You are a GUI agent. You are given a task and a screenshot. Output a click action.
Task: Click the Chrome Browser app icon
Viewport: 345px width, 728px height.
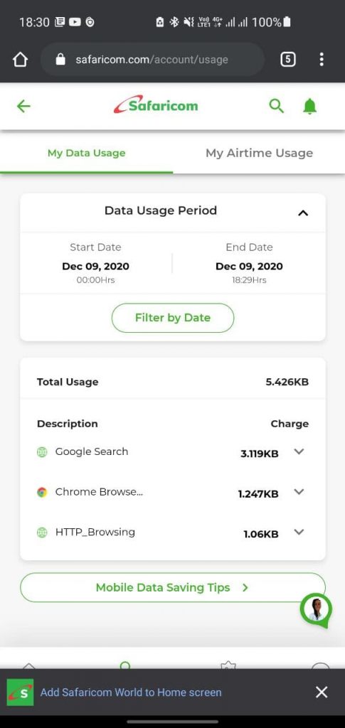[x=42, y=492]
